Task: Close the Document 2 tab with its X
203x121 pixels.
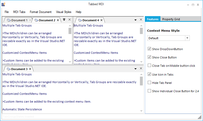Action: click(58, 20)
